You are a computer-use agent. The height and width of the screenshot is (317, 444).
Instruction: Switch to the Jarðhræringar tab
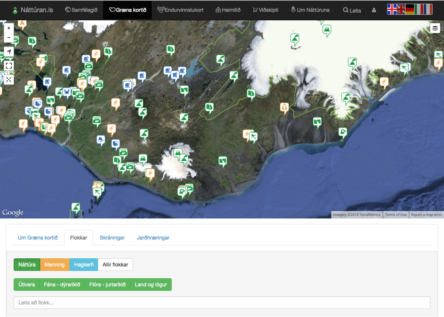pos(153,238)
